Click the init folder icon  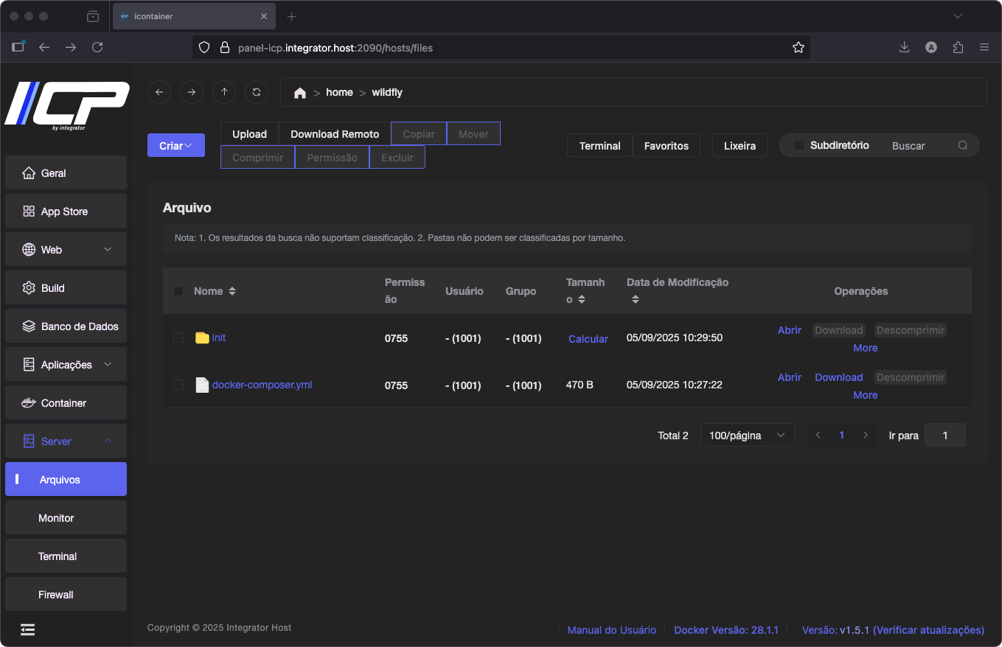pos(202,338)
